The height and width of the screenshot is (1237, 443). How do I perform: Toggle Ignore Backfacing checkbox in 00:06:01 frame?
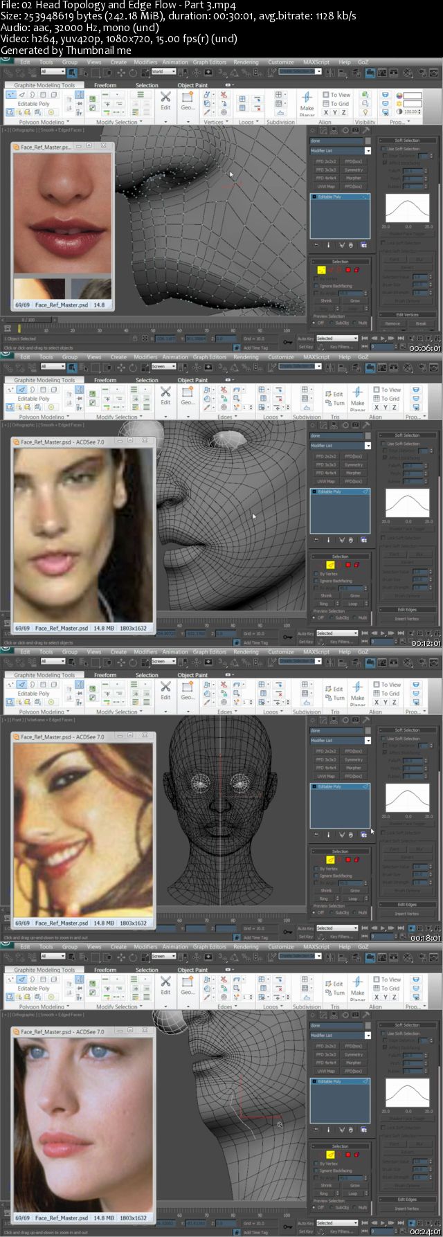tap(316, 286)
